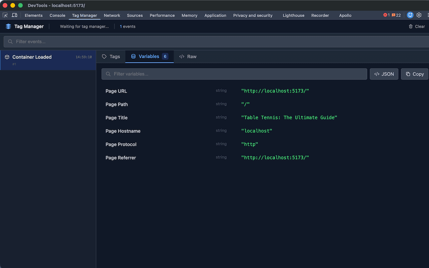Click the "localhost" hostname value
Image resolution: width=429 pixels, height=268 pixels.
257,131
